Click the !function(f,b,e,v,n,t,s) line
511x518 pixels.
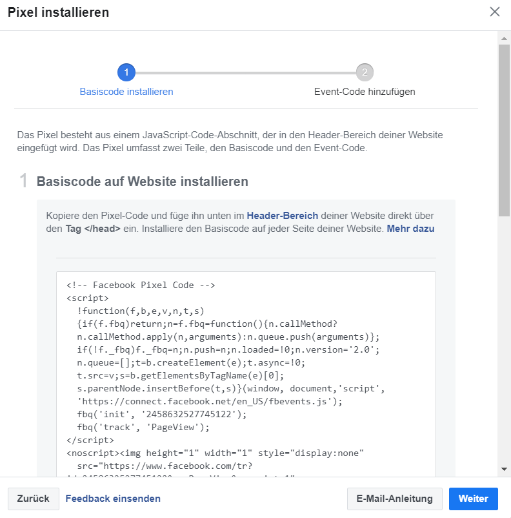[141, 311]
